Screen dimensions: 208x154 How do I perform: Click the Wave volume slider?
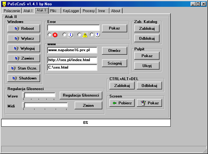[x=39, y=95]
